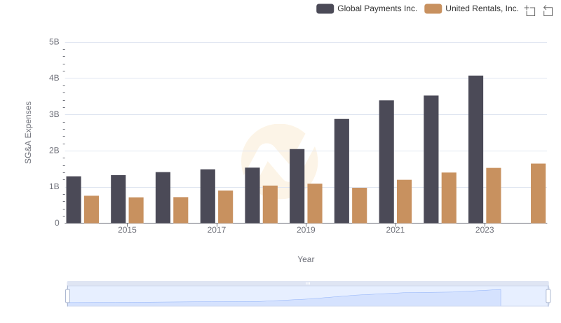Click the 0 y-axis label
The width and height of the screenshot is (561, 323).
coord(57,223)
